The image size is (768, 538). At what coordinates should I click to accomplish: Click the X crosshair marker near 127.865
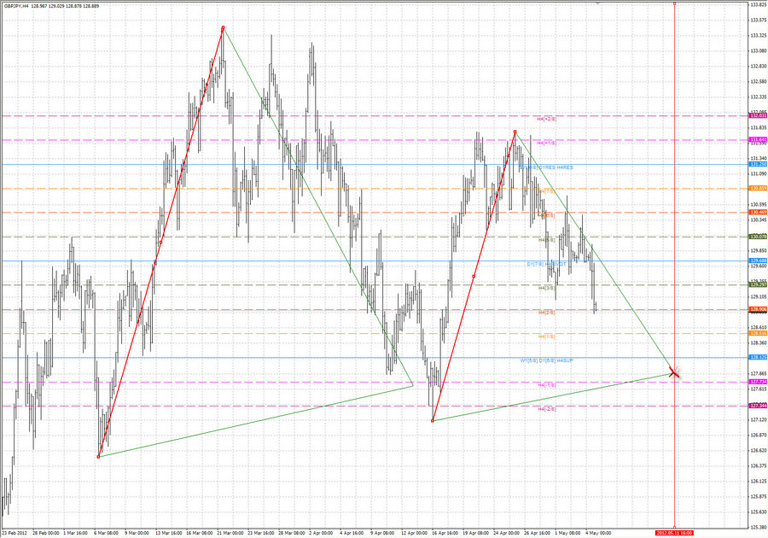(x=673, y=373)
